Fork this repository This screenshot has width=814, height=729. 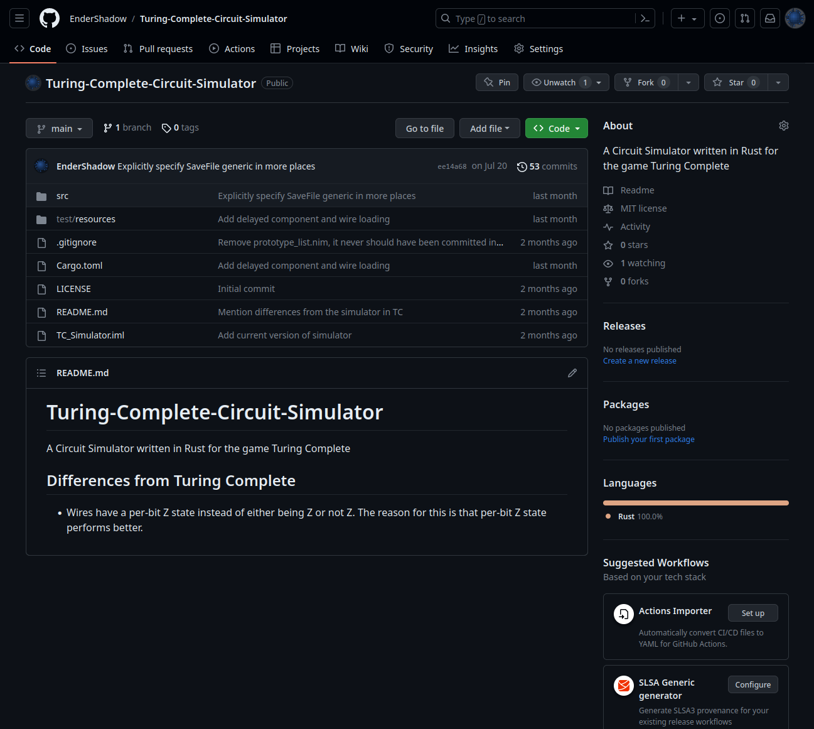click(x=646, y=82)
